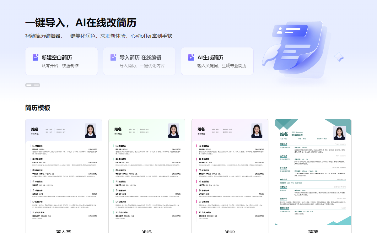Click the import resume upload icon

[x=113, y=57]
